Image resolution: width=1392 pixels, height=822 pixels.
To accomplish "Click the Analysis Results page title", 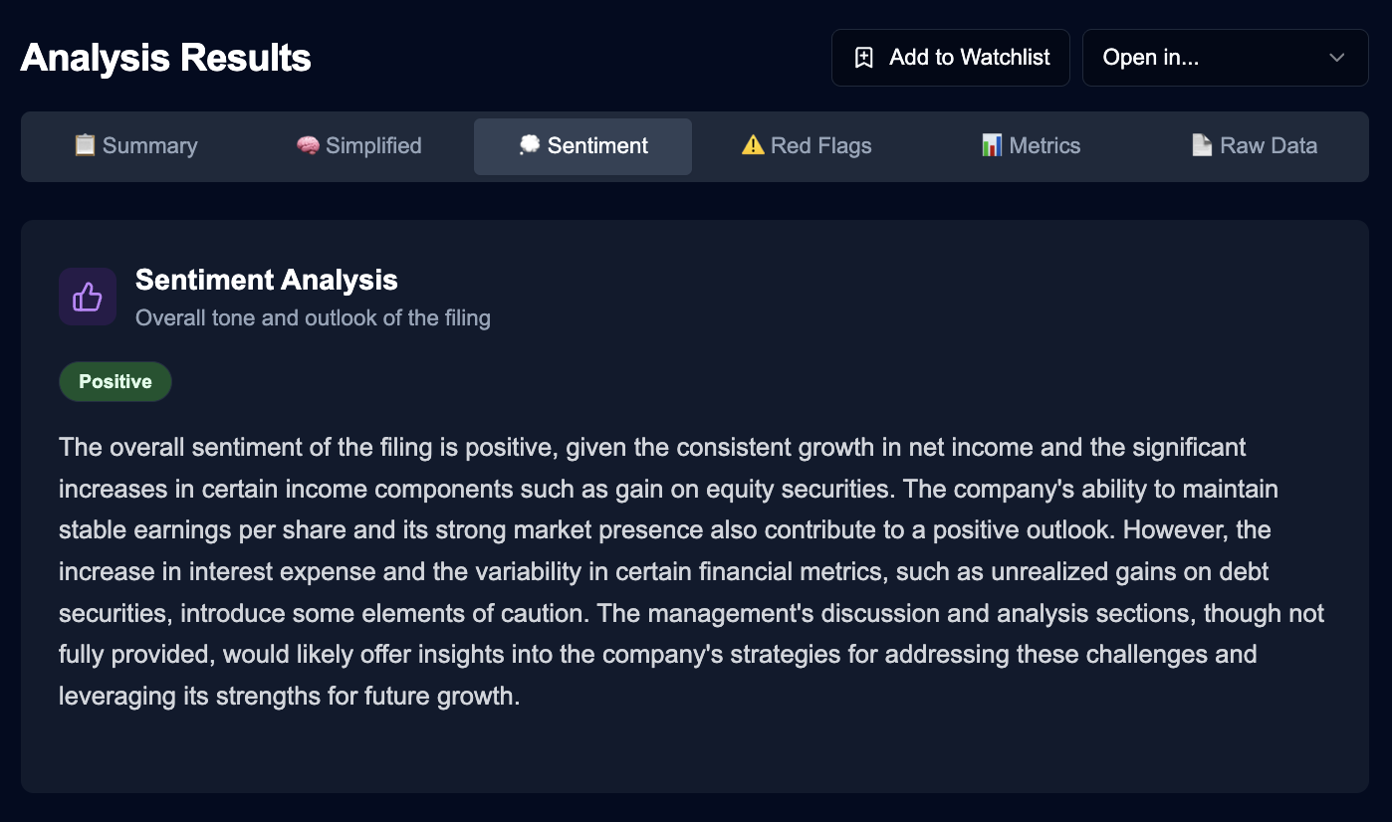I will 165,57.
